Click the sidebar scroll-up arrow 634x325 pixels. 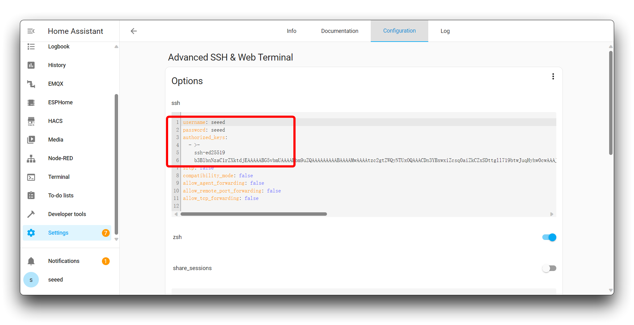pyautogui.click(x=116, y=47)
